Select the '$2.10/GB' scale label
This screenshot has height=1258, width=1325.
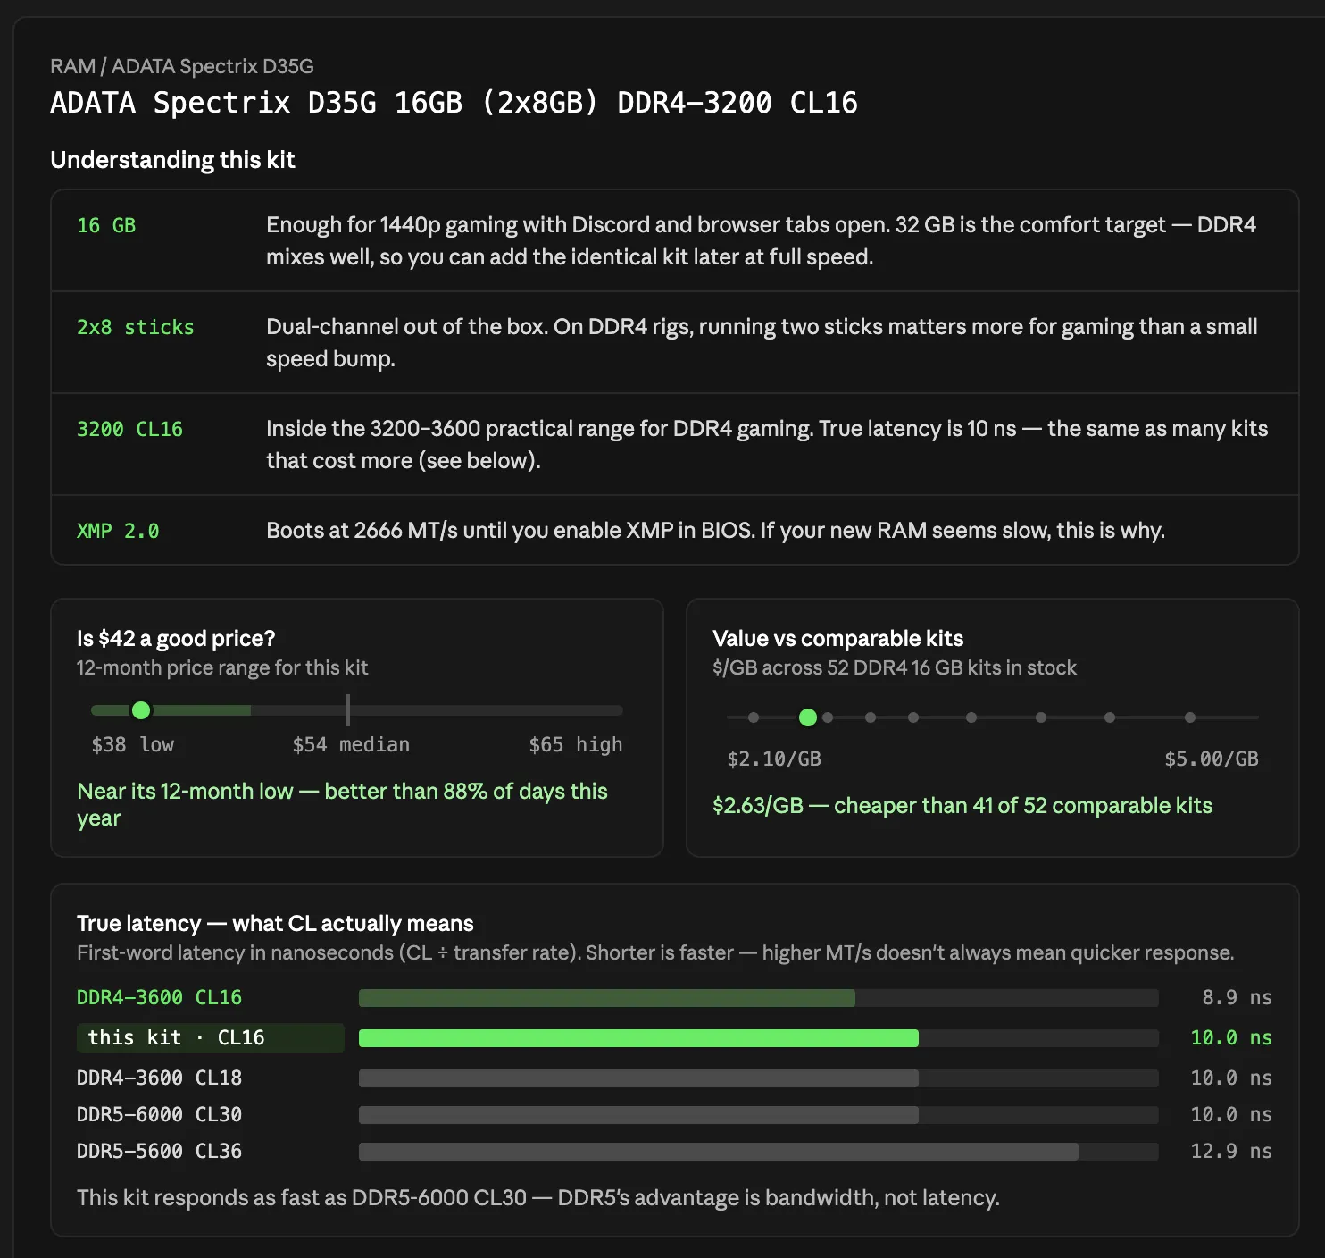click(x=774, y=759)
